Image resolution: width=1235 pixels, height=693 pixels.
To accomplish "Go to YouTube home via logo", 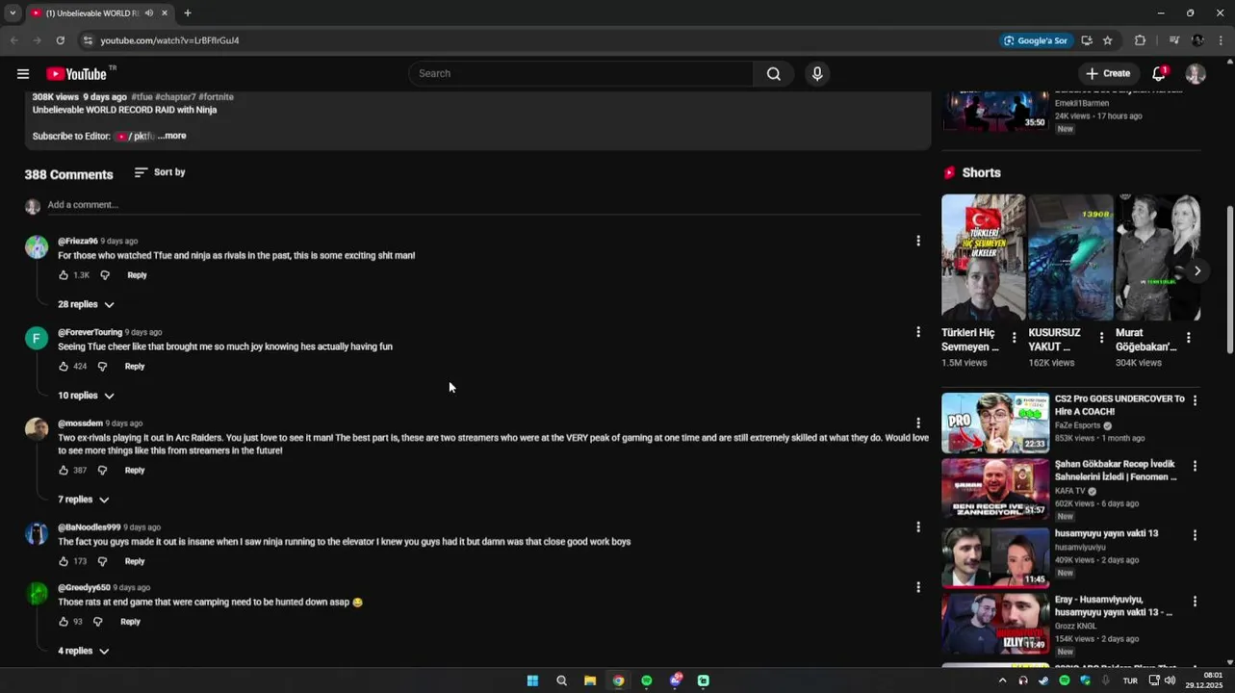I will 76,74.
